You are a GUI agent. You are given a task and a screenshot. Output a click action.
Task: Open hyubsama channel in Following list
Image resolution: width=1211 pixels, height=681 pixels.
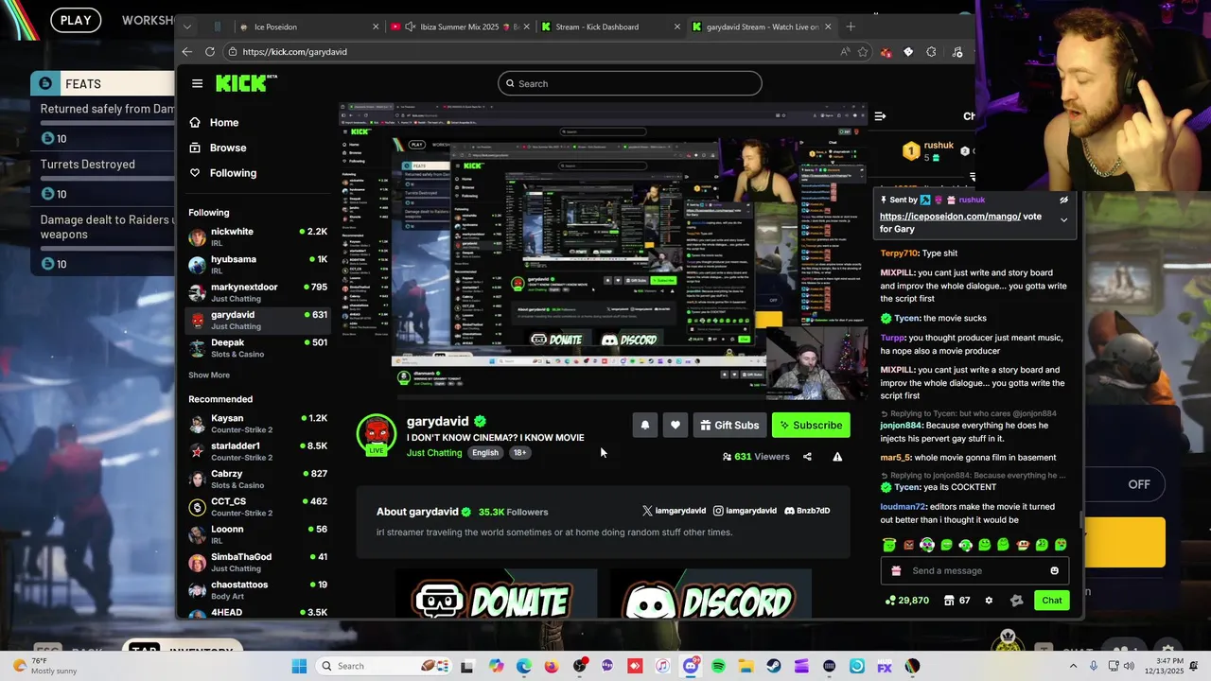[257, 264]
